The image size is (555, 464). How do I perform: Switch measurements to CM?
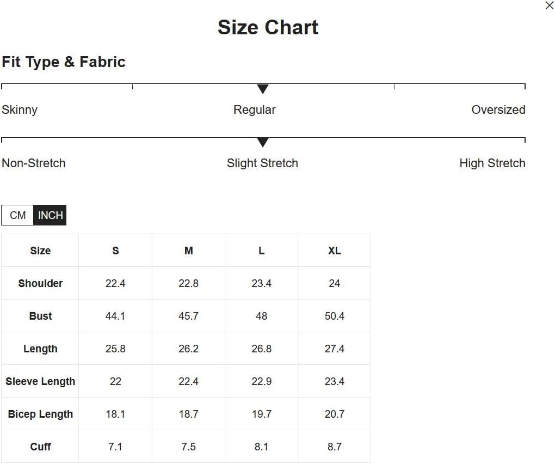coord(17,215)
